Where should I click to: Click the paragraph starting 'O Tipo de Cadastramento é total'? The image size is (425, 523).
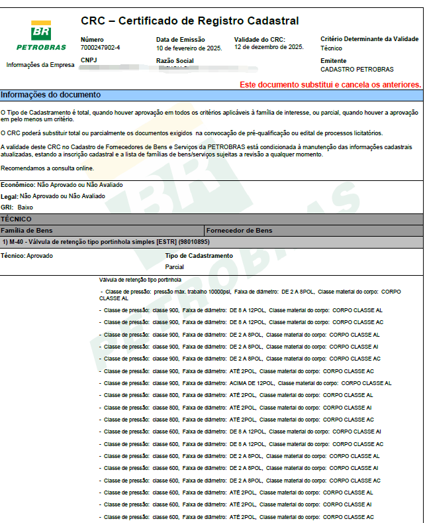coord(209,116)
